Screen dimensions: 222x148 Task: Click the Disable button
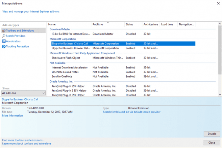(x=212, y=134)
